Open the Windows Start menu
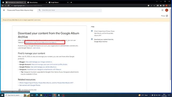Image resolution: width=172 pixels, height=97 pixels. click(2, 95)
